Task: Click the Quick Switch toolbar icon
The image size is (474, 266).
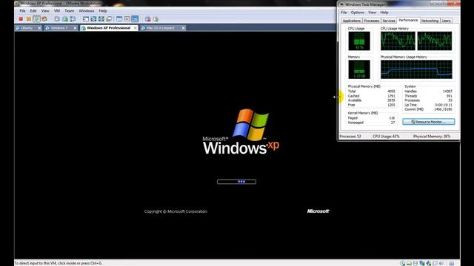Action: click(101, 19)
